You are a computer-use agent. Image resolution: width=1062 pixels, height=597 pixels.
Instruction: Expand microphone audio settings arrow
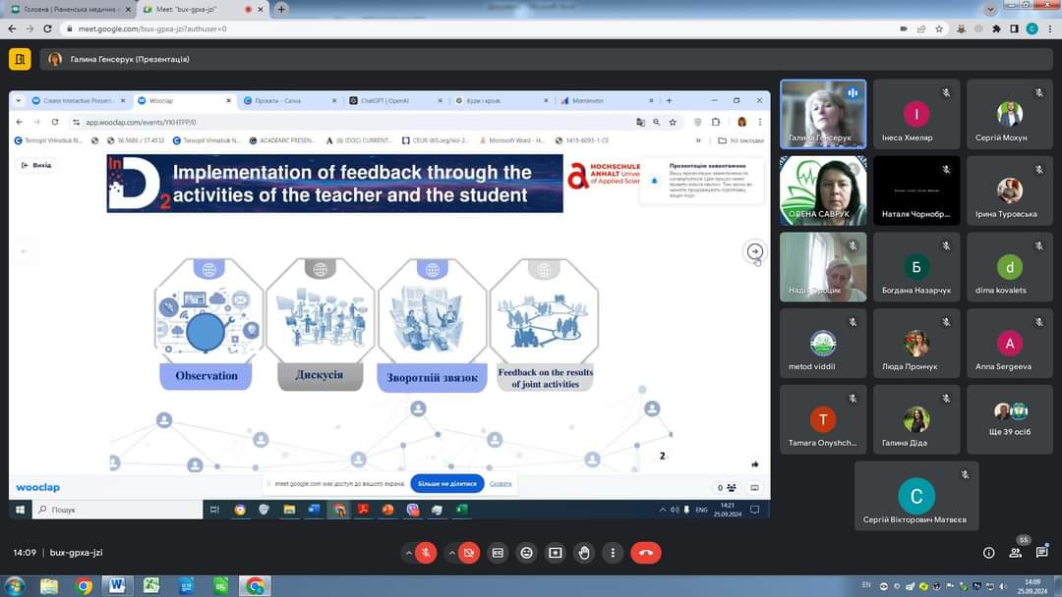click(408, 553)
